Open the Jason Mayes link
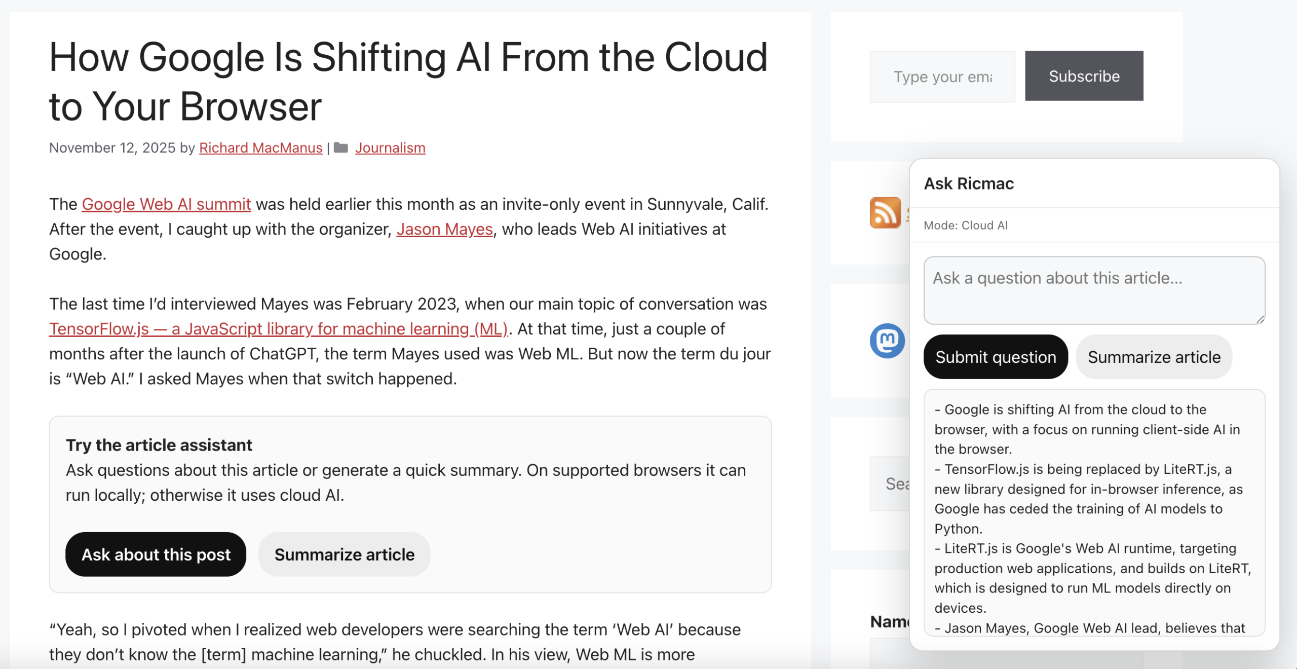 pyautogui.click(x=444, y=229)
